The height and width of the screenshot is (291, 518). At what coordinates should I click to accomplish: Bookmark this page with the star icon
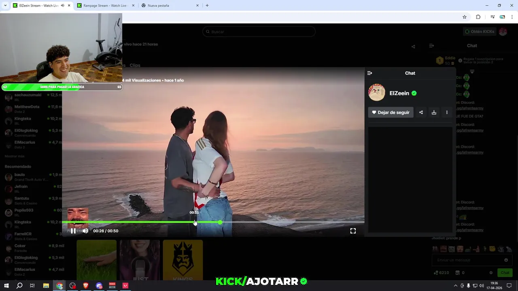point(465,17)
